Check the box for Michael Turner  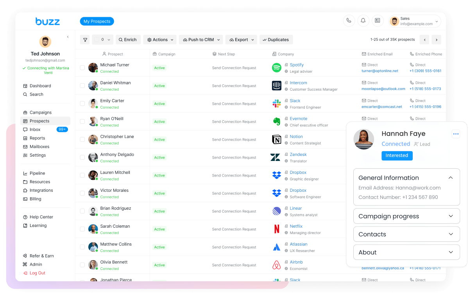(82, 68)
